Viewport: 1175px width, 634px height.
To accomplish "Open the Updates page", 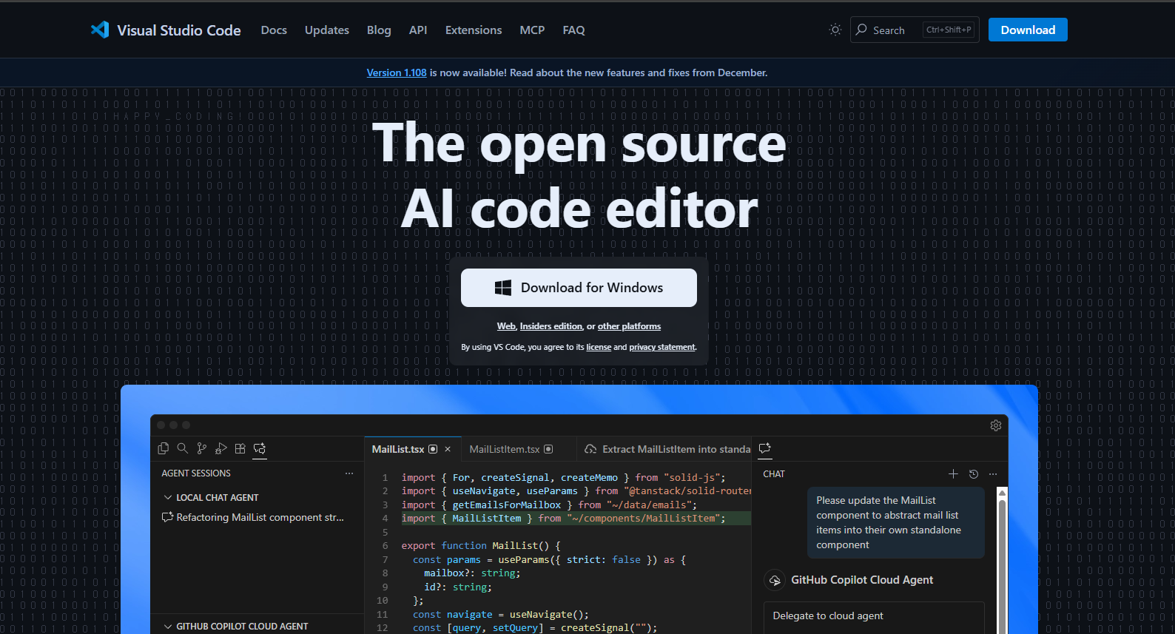I will coord(327,30).
